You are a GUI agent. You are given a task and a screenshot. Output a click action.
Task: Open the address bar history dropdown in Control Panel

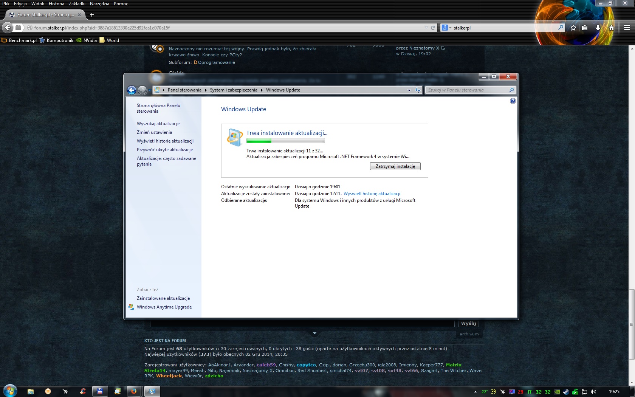tap(409, 90)
